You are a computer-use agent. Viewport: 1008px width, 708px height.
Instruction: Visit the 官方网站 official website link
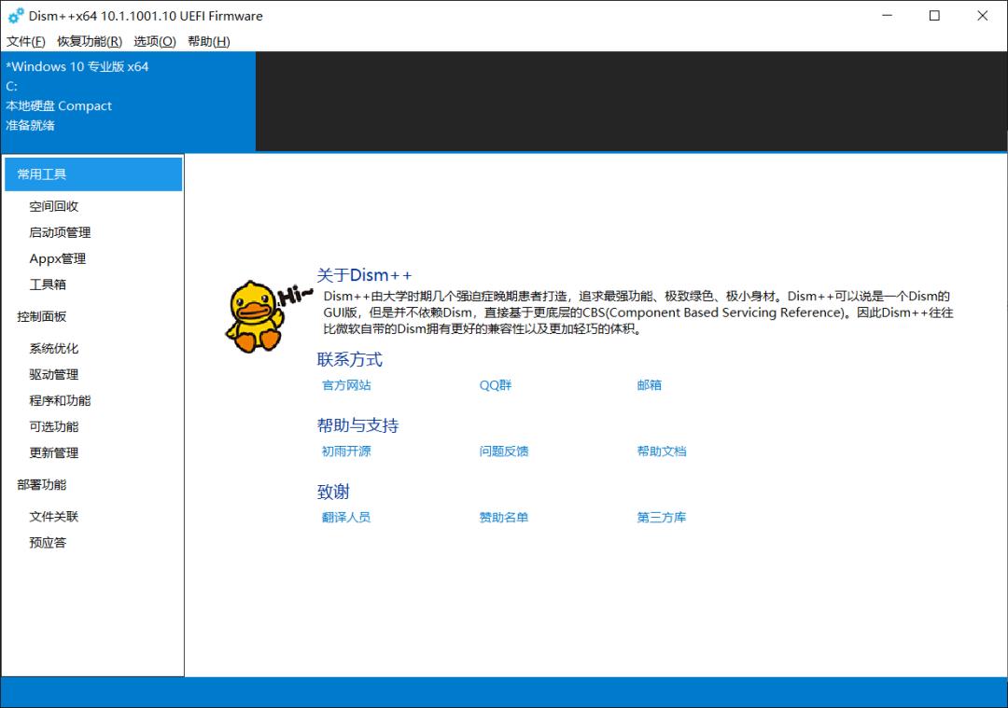(x=345, y=384)
